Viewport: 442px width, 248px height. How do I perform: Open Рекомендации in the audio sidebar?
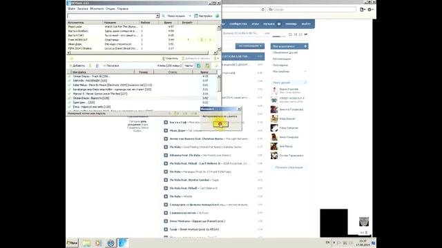click(x=282, y=59)
